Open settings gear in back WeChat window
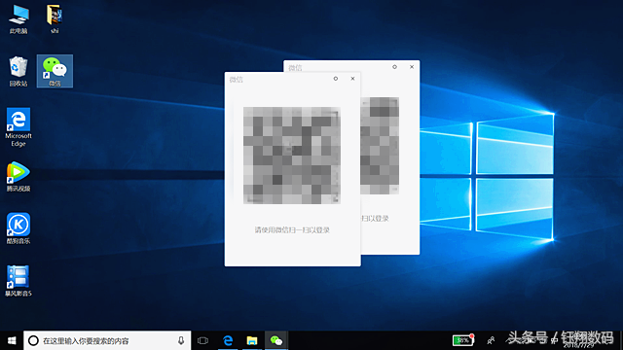This screenshot has height=350, width=623. 394,67
